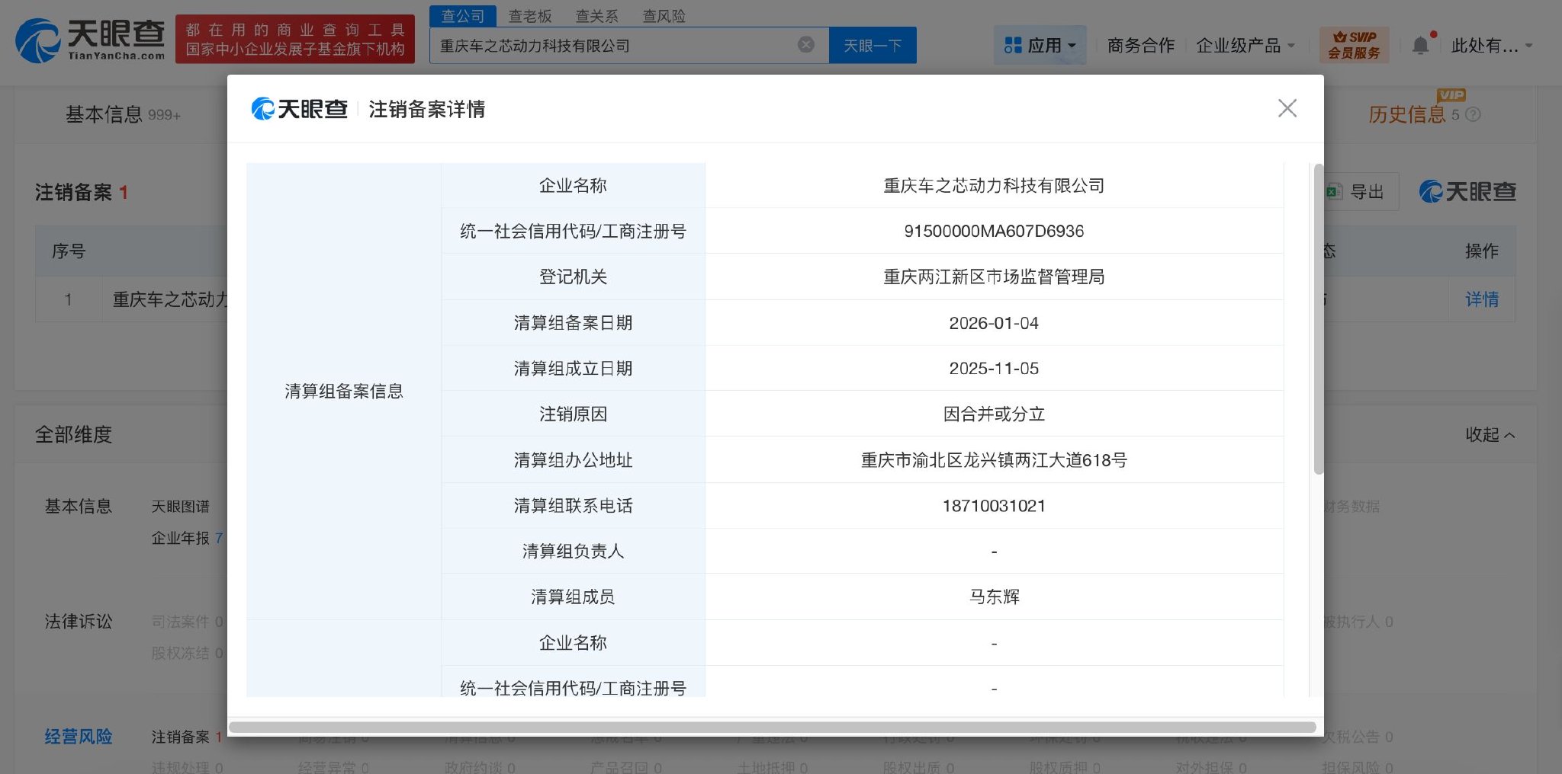1562x774 pixels.
Task: Switch to the 查风险 tab
Action: click(x=664, y=16)
